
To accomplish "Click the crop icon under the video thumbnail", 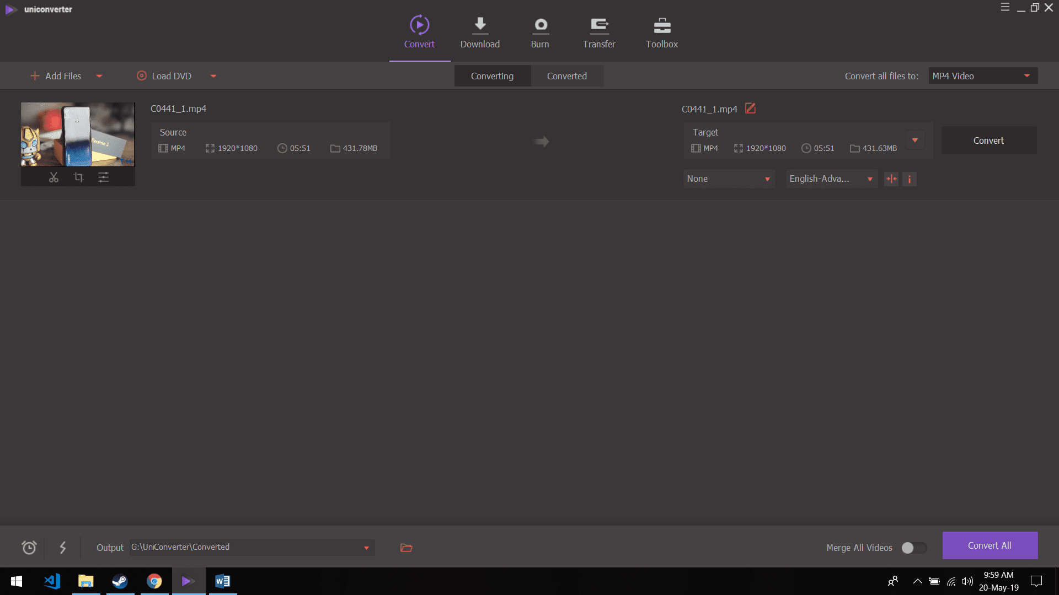I will [78, 177].
